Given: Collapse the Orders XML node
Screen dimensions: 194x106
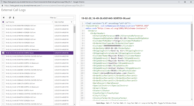Looking at the screenshot, I should pos(84,31).
